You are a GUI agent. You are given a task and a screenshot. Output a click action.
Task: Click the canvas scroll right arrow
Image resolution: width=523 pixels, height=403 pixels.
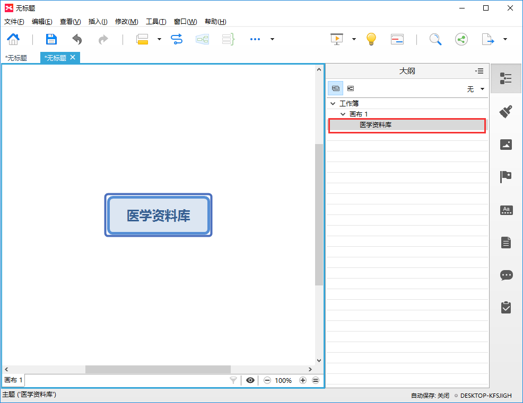(x=310, y=369)
